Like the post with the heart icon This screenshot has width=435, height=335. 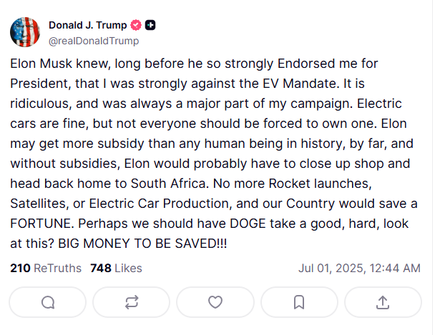[215, 302]
